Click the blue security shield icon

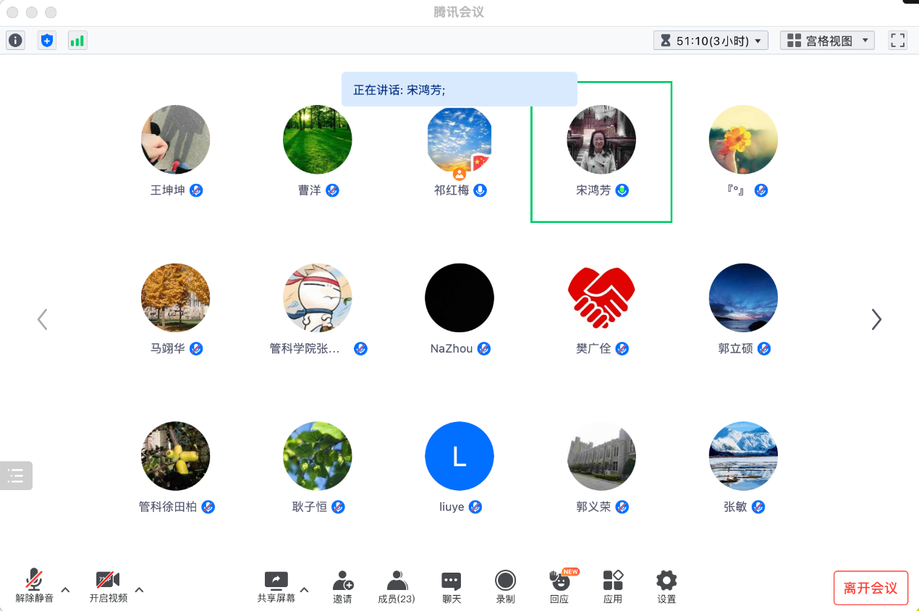point(47,41)
